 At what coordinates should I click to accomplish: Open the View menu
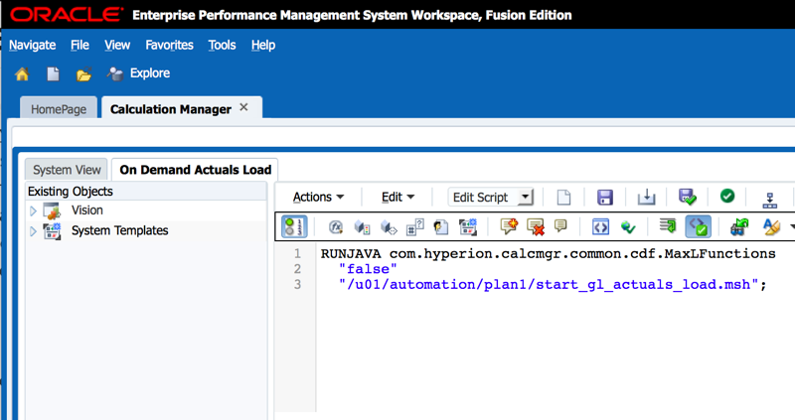[x=117, y=45]
